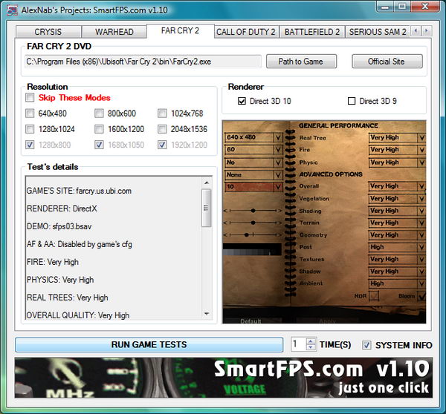Enable the 640x480 resolution checkbox
This screenshot has height=414, width=446.
coord(30,114)
